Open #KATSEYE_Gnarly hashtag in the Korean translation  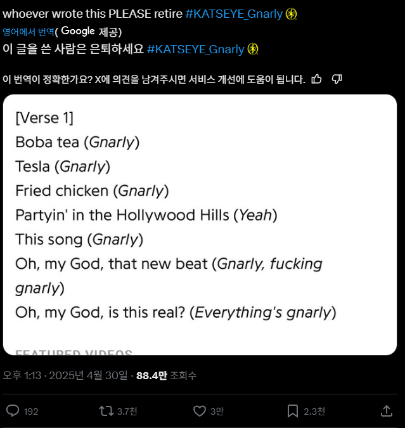[195, 49]
